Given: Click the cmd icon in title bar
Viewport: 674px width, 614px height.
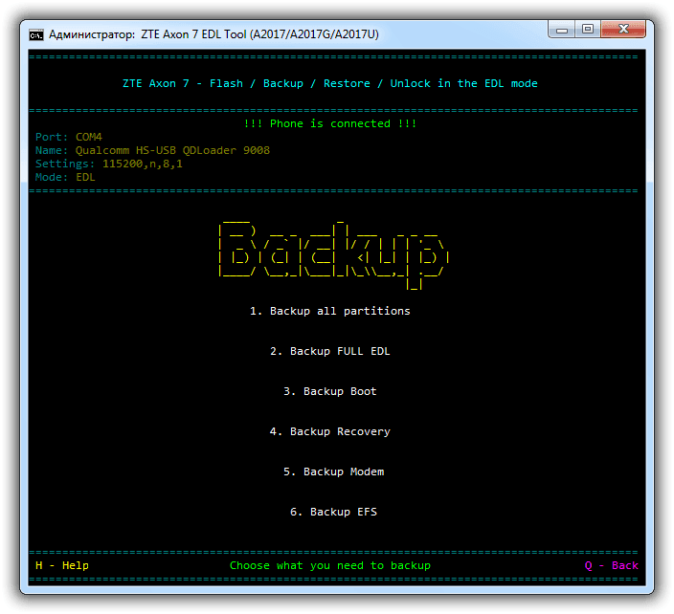Looking at the screenshot, I should (36, 34).
